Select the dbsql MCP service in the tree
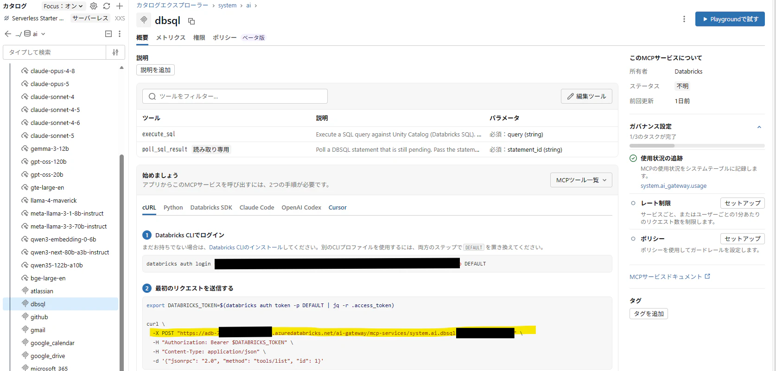The image size is (776, 371). pyautogui.click(x=60, y=304)
